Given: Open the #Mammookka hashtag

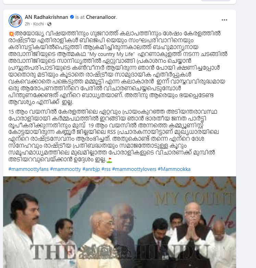Looking at the screenshot, I should coord(174,169).
